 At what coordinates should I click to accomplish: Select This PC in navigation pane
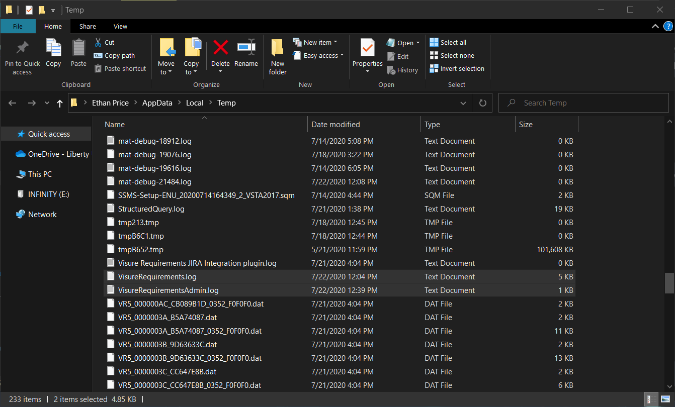coord(34,174)
